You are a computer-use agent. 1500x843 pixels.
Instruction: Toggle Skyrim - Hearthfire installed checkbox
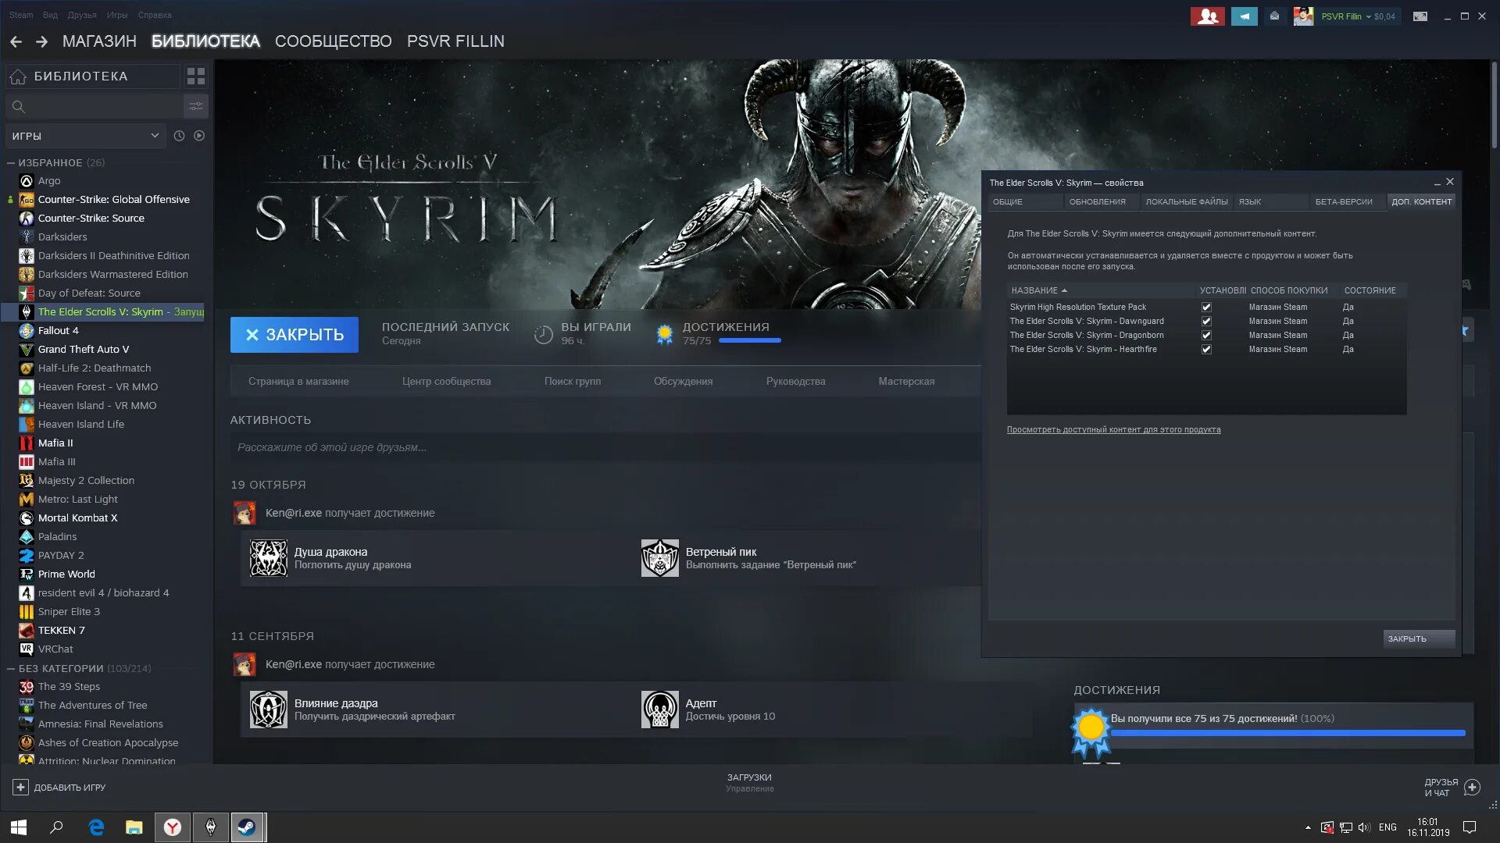(x=1206, y=350)
